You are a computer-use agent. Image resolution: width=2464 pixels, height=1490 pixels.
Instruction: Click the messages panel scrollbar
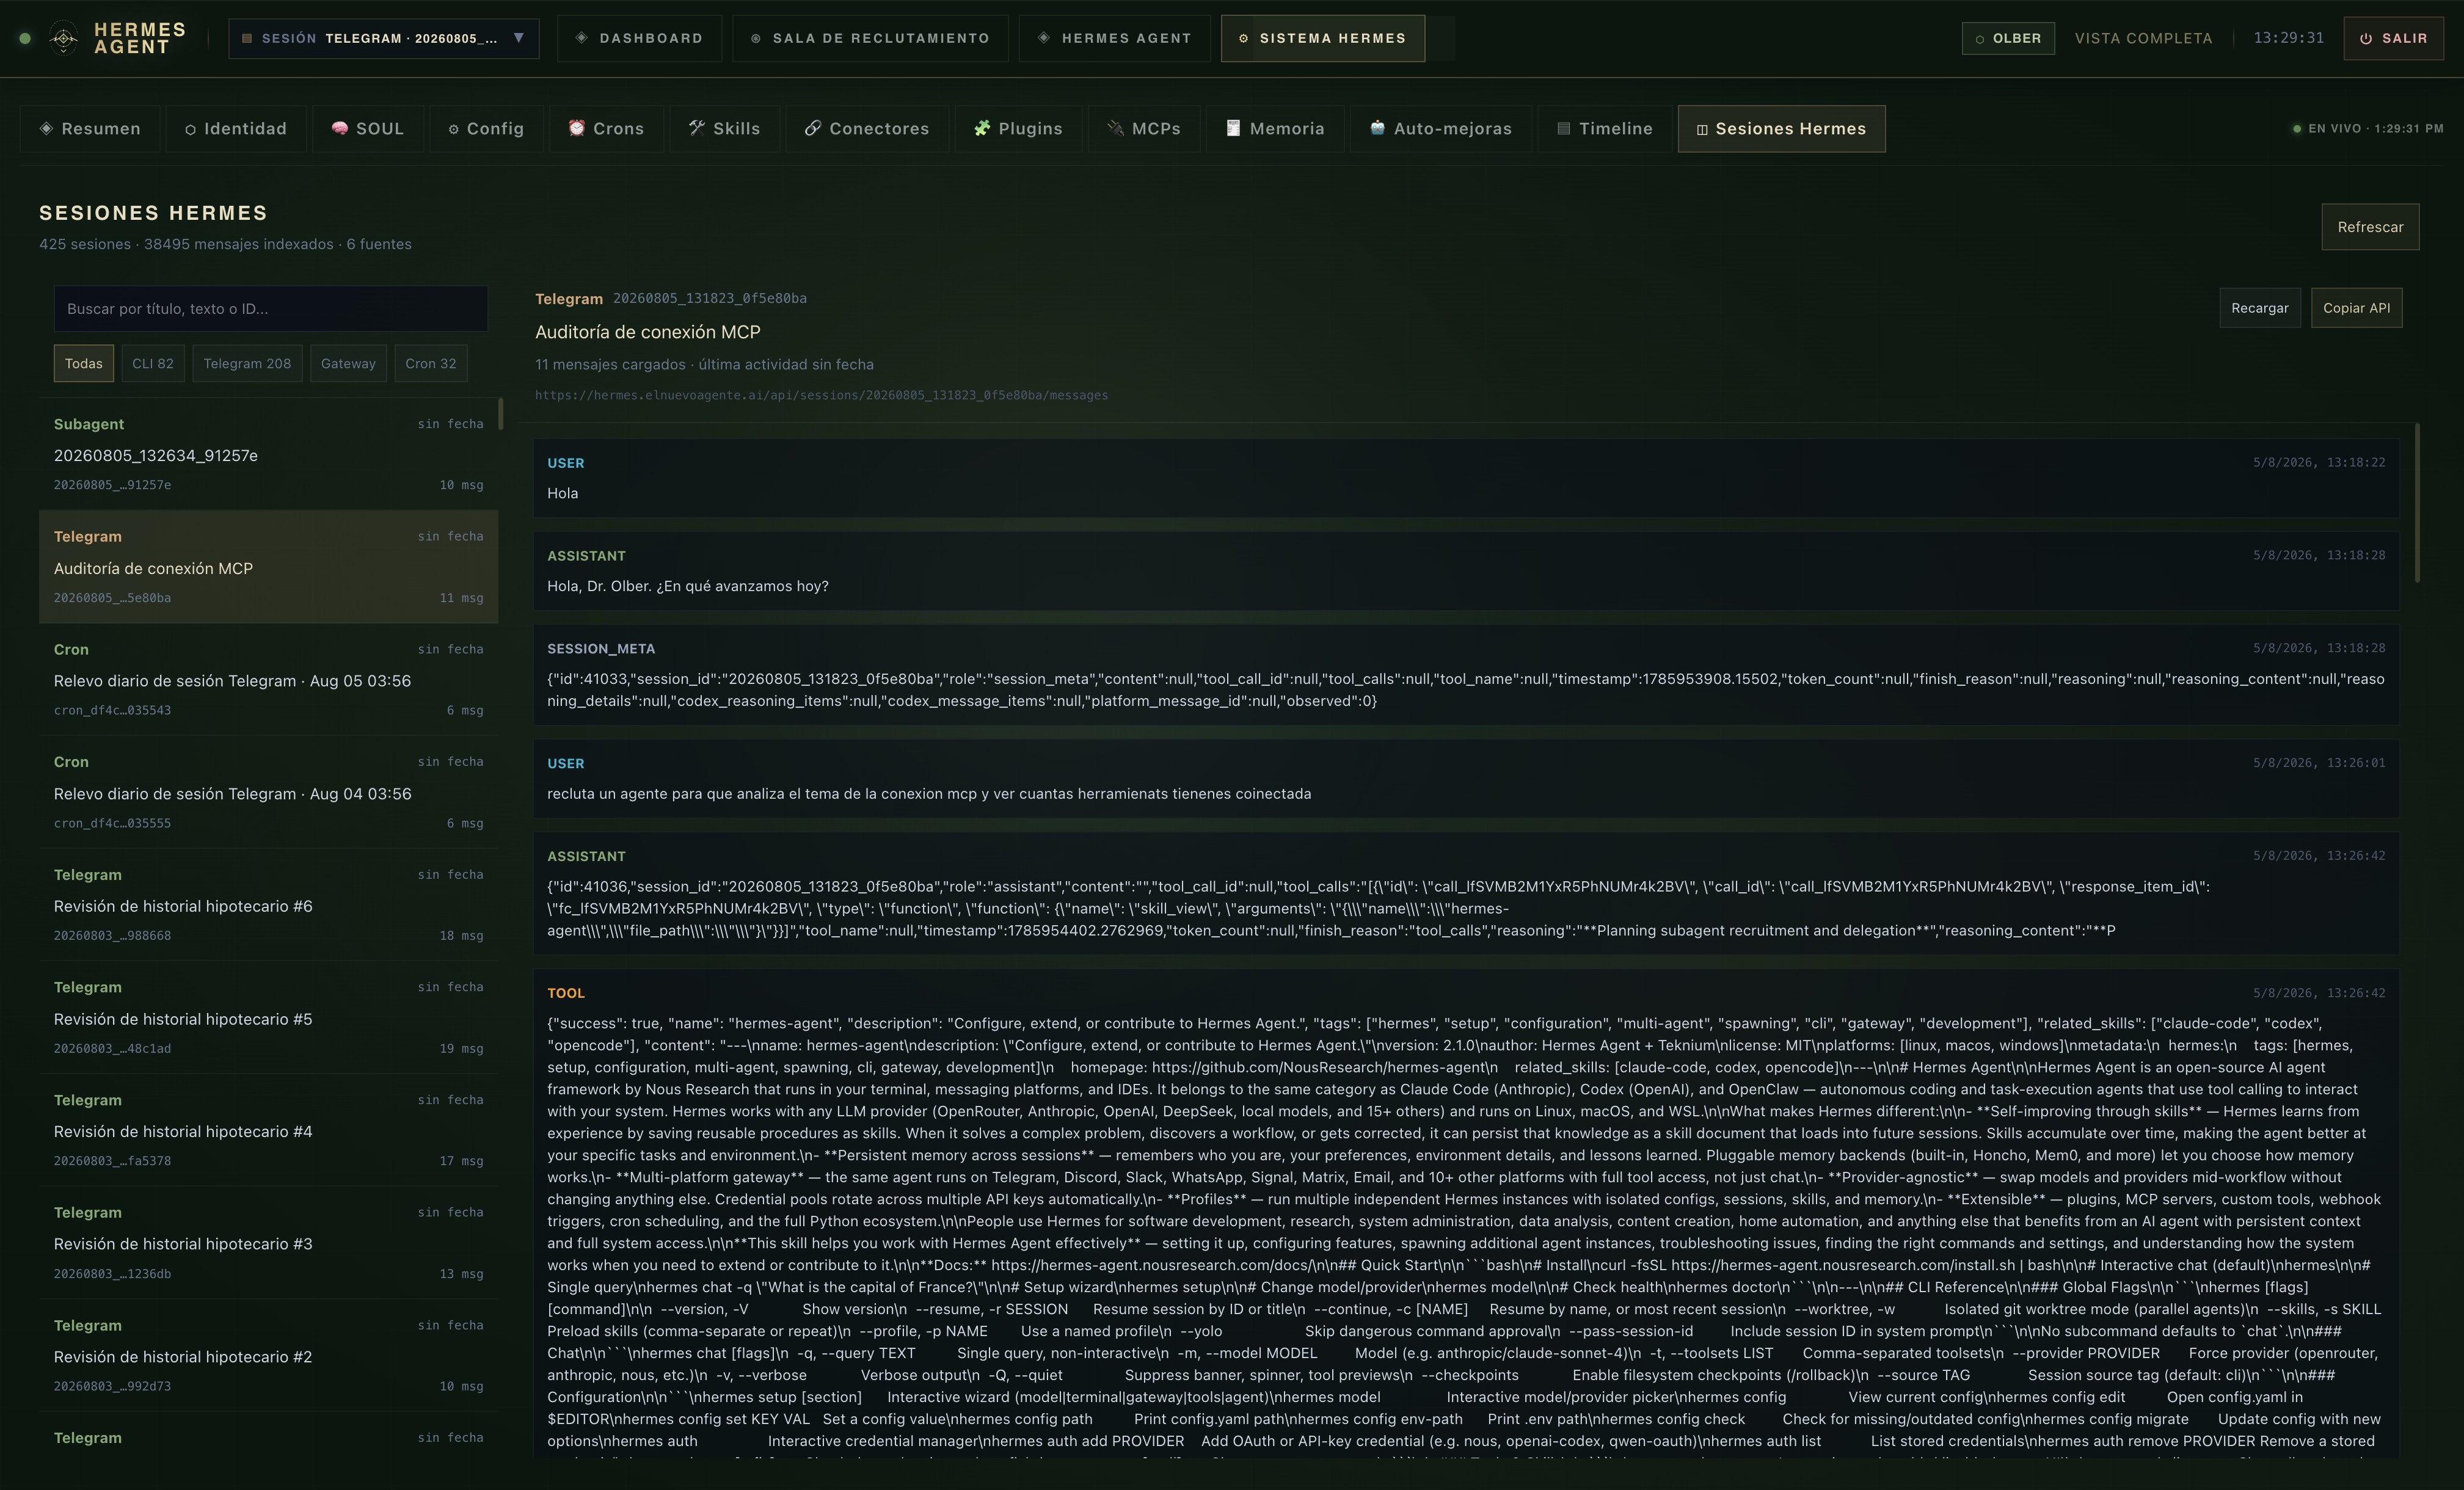tap(2417, 503)
